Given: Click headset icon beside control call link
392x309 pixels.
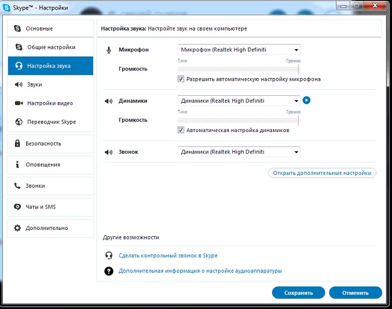Looking at the screenshot, I should click(109, 256).
